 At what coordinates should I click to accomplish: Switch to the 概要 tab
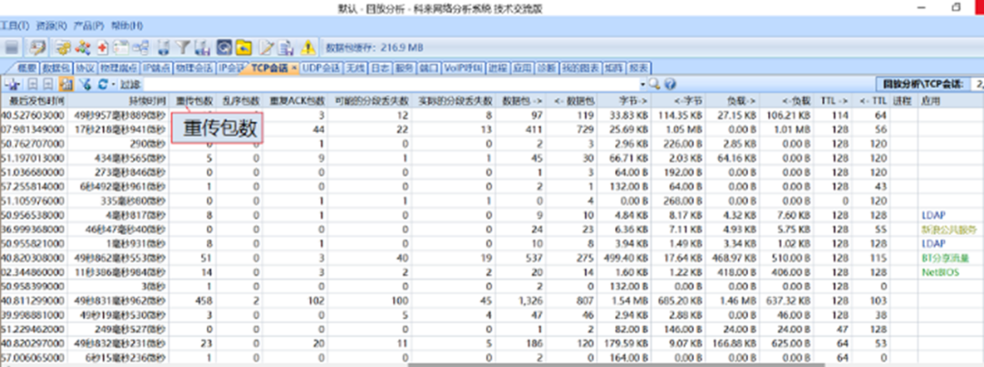pyautogui.click(x=26, y=67)
